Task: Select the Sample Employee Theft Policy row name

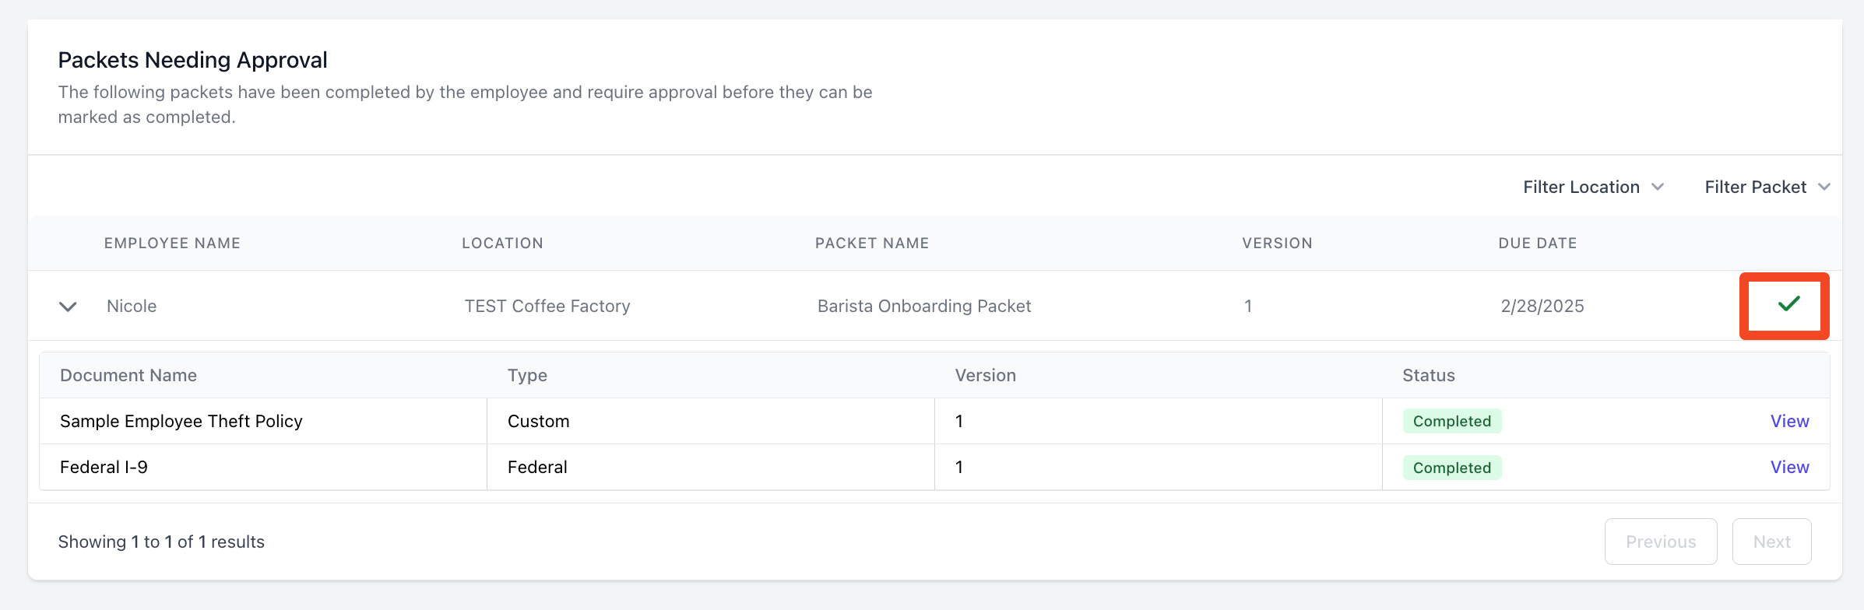Action: [x=181, y=421]
